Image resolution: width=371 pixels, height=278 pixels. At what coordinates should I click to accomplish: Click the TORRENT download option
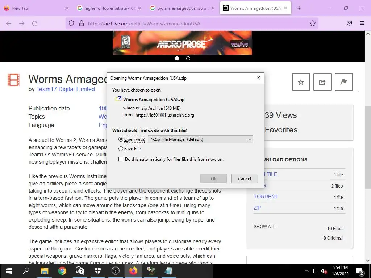[x=266, y=197]
